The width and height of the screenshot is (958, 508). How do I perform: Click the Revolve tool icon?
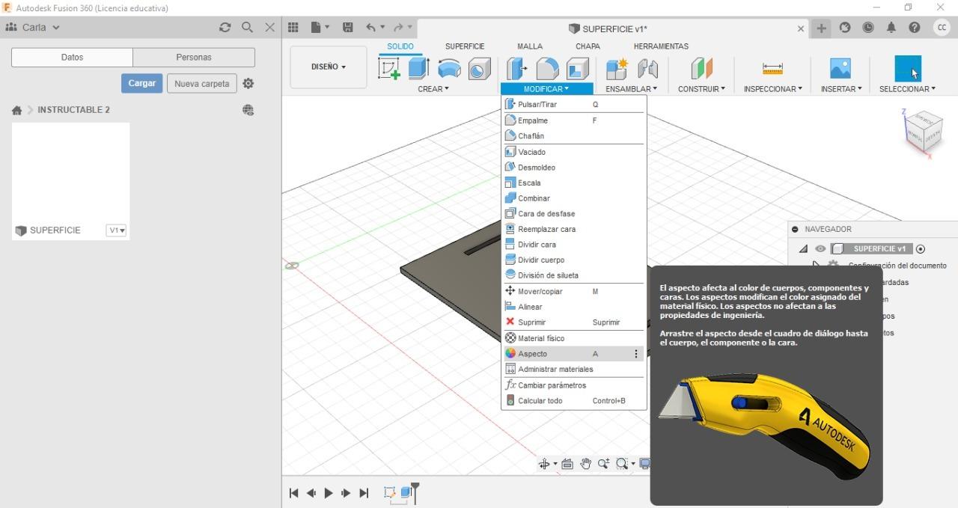(449, 69)
